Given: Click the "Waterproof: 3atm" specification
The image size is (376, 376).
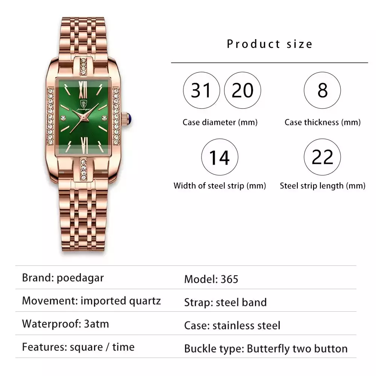Looking at the screenshot, I should point(65,324).
